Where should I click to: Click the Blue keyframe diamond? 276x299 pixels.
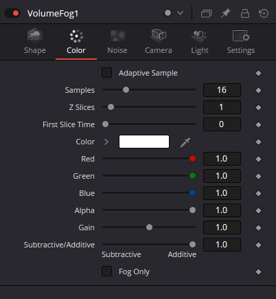[x=258, y=194]
